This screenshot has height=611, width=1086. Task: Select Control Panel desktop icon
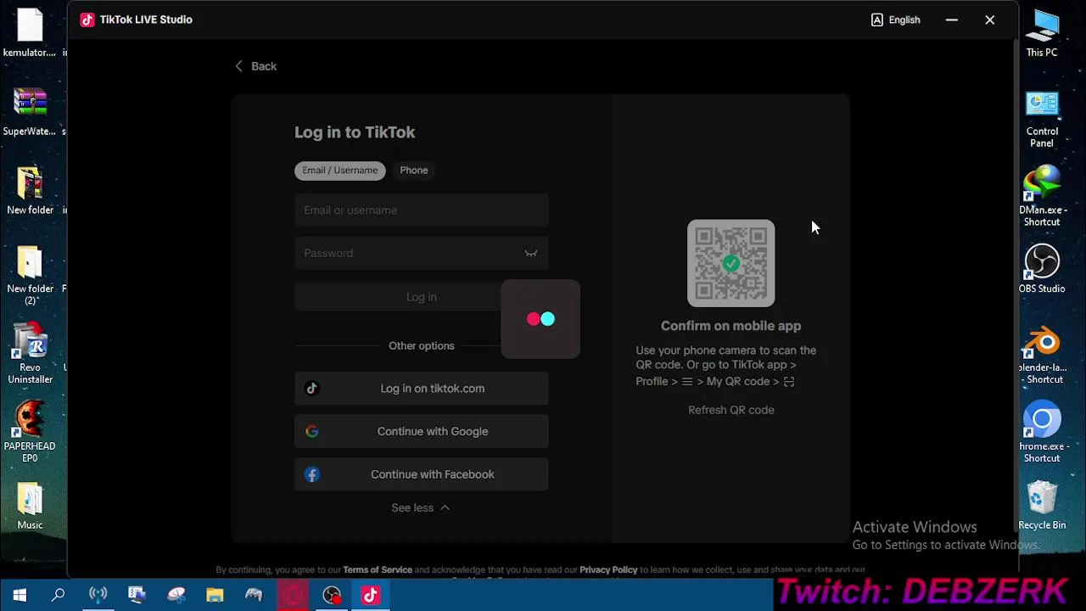(1042, 120)
